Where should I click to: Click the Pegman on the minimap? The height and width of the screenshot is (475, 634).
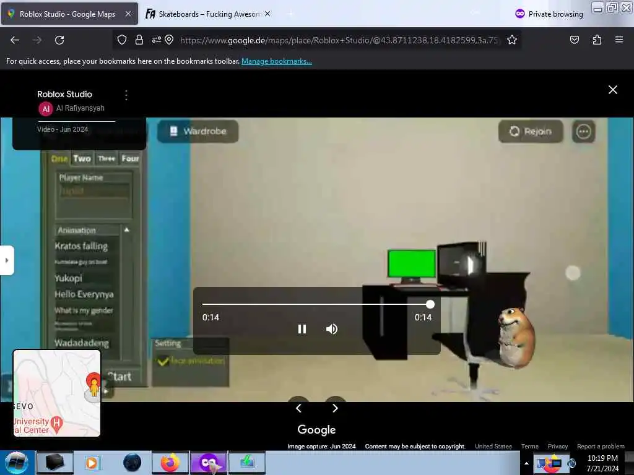pos(94,387)
